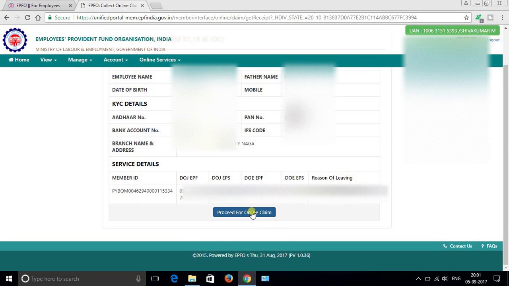Click the Type here to search box
This screenshot has width=509, height=286.
[x=82, y=278]
